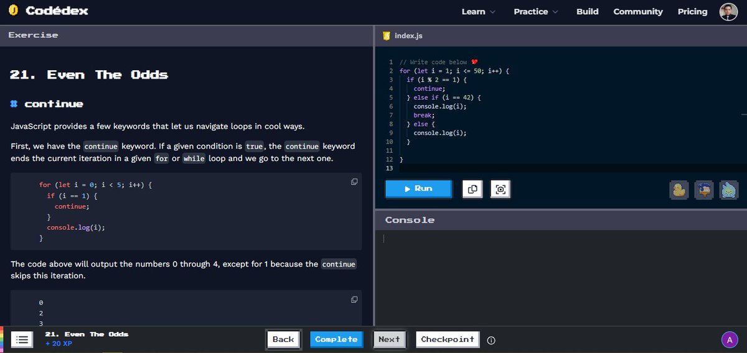The width and height of the screenshot is (747, 353).
Task: Click the '// Write code below' comment line
Action: coord(438,62)
